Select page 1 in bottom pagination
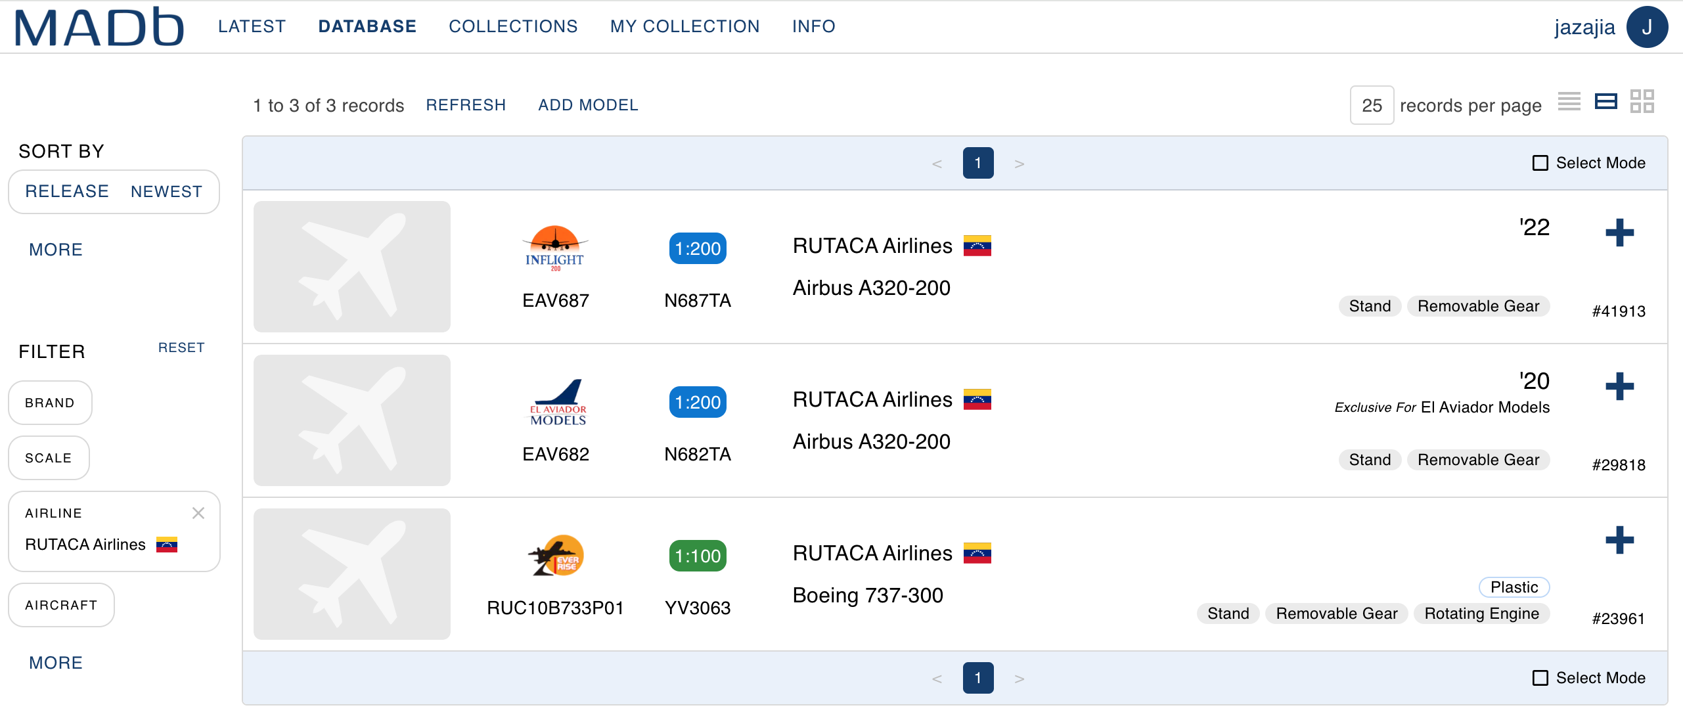The width and height of the screenshot is (1683, 716). pos(978,678)
